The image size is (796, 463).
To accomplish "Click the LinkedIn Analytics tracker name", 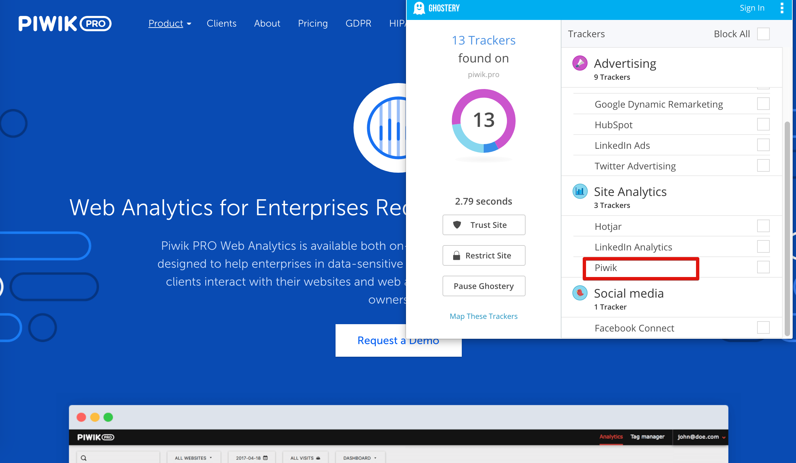I will coord(634,247).
